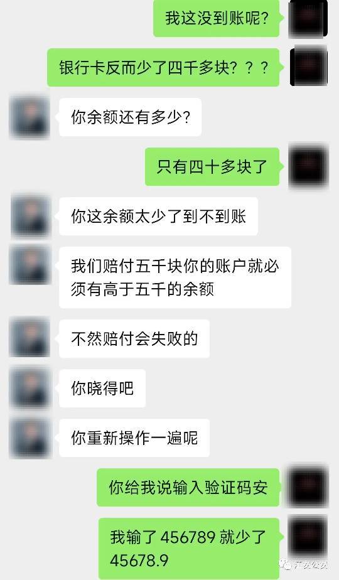This screenshot has height=580, width=339.
Task: Tap avatar next to '银行卡反而少了四千多块' message
Action: point(308,67)
